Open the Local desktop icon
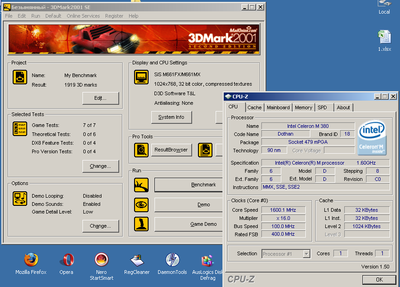The width and height of the screenshot is (400, 287). tap(384, 7)
